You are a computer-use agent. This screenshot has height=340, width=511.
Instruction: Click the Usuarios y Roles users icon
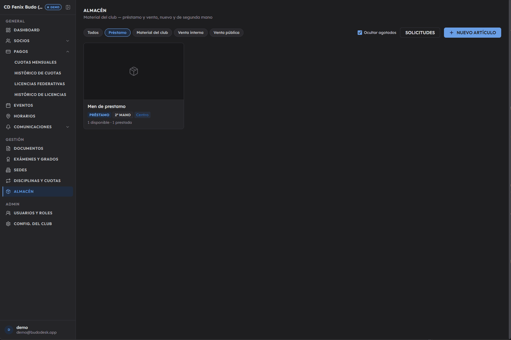(x=8, y=213)
